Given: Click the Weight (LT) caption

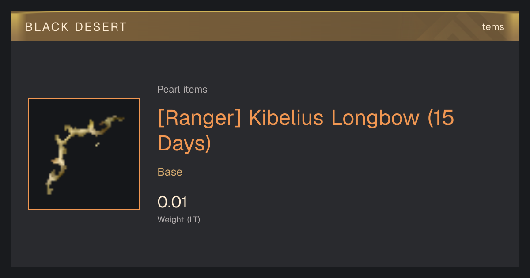Looking at the screenshot, I should tap(179, 220).
